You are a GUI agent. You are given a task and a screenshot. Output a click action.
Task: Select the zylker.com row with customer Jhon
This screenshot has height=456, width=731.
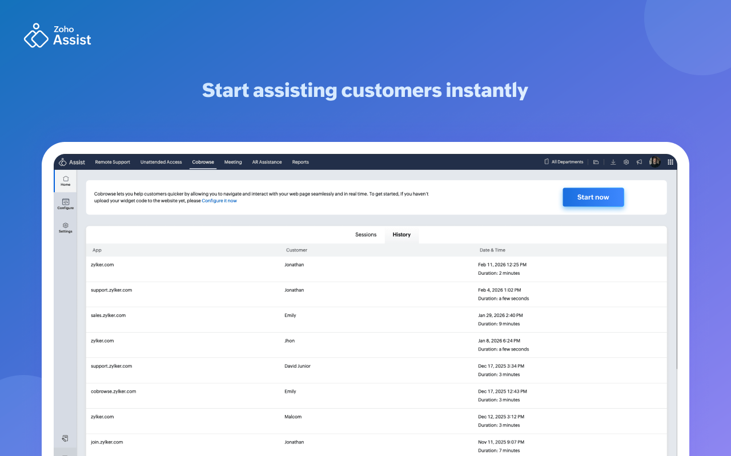[376, 345]
